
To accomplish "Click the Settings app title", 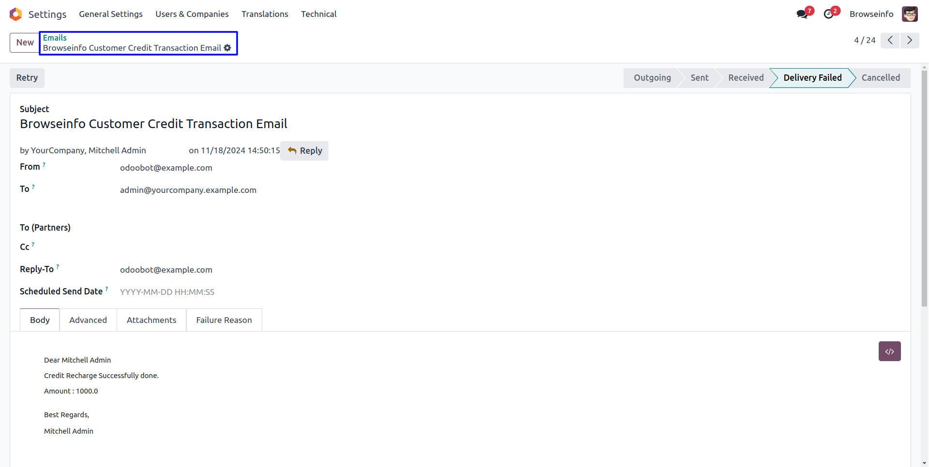I will point(47,14).
